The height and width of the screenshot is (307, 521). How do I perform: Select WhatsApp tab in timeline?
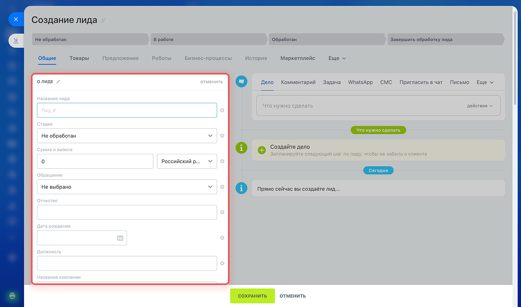tap(361, 82)
